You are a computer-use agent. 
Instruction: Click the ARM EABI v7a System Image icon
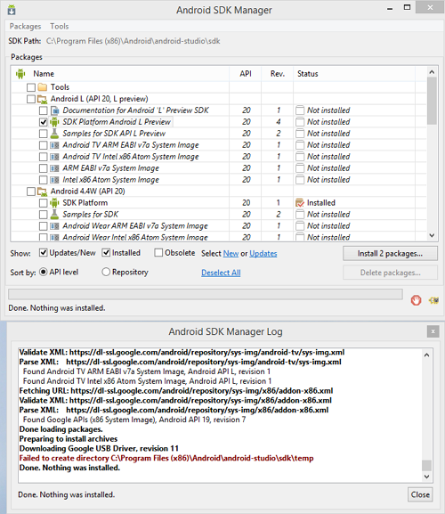(54, 168)
